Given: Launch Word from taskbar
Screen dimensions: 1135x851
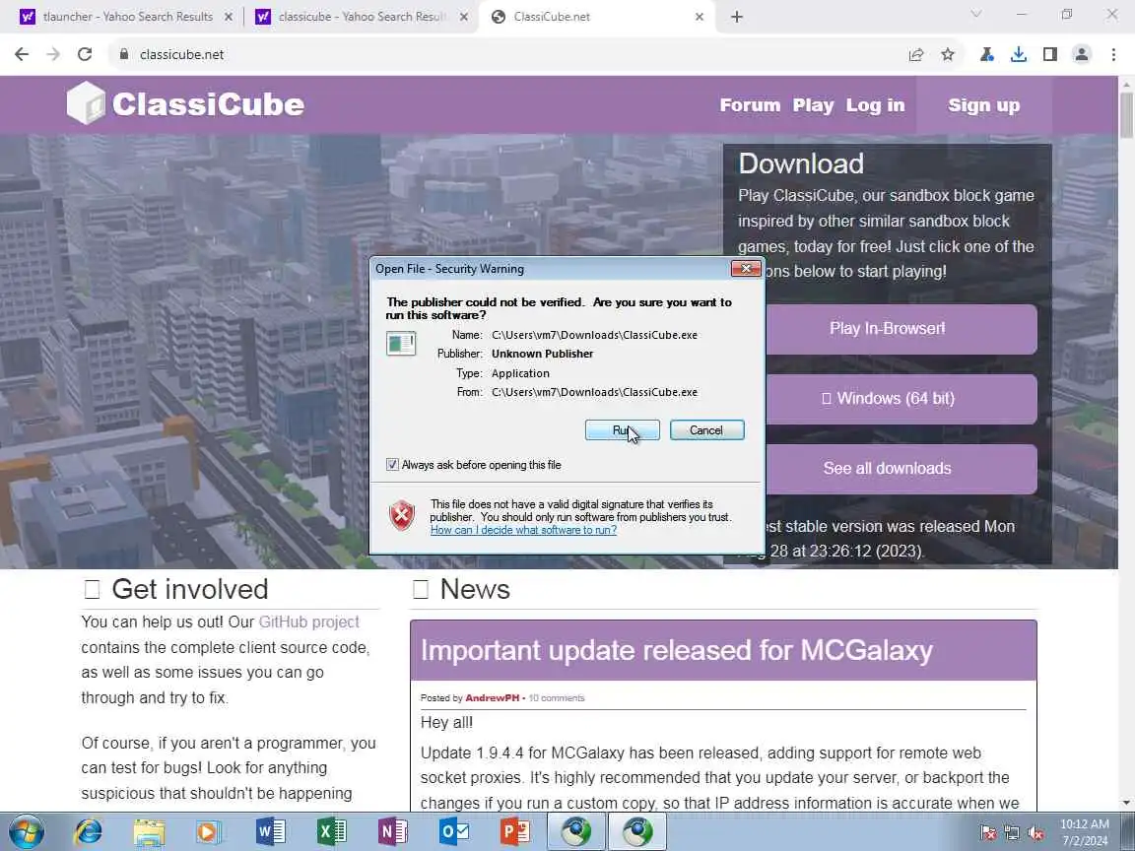Looking at the screenshot, I should pos(271,831).
